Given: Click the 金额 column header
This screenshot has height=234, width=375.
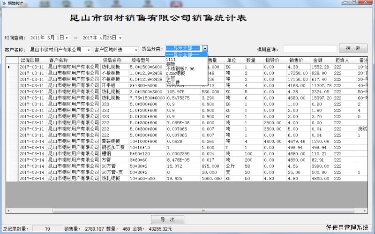Looking at the screenshot, I should point(318,60).
